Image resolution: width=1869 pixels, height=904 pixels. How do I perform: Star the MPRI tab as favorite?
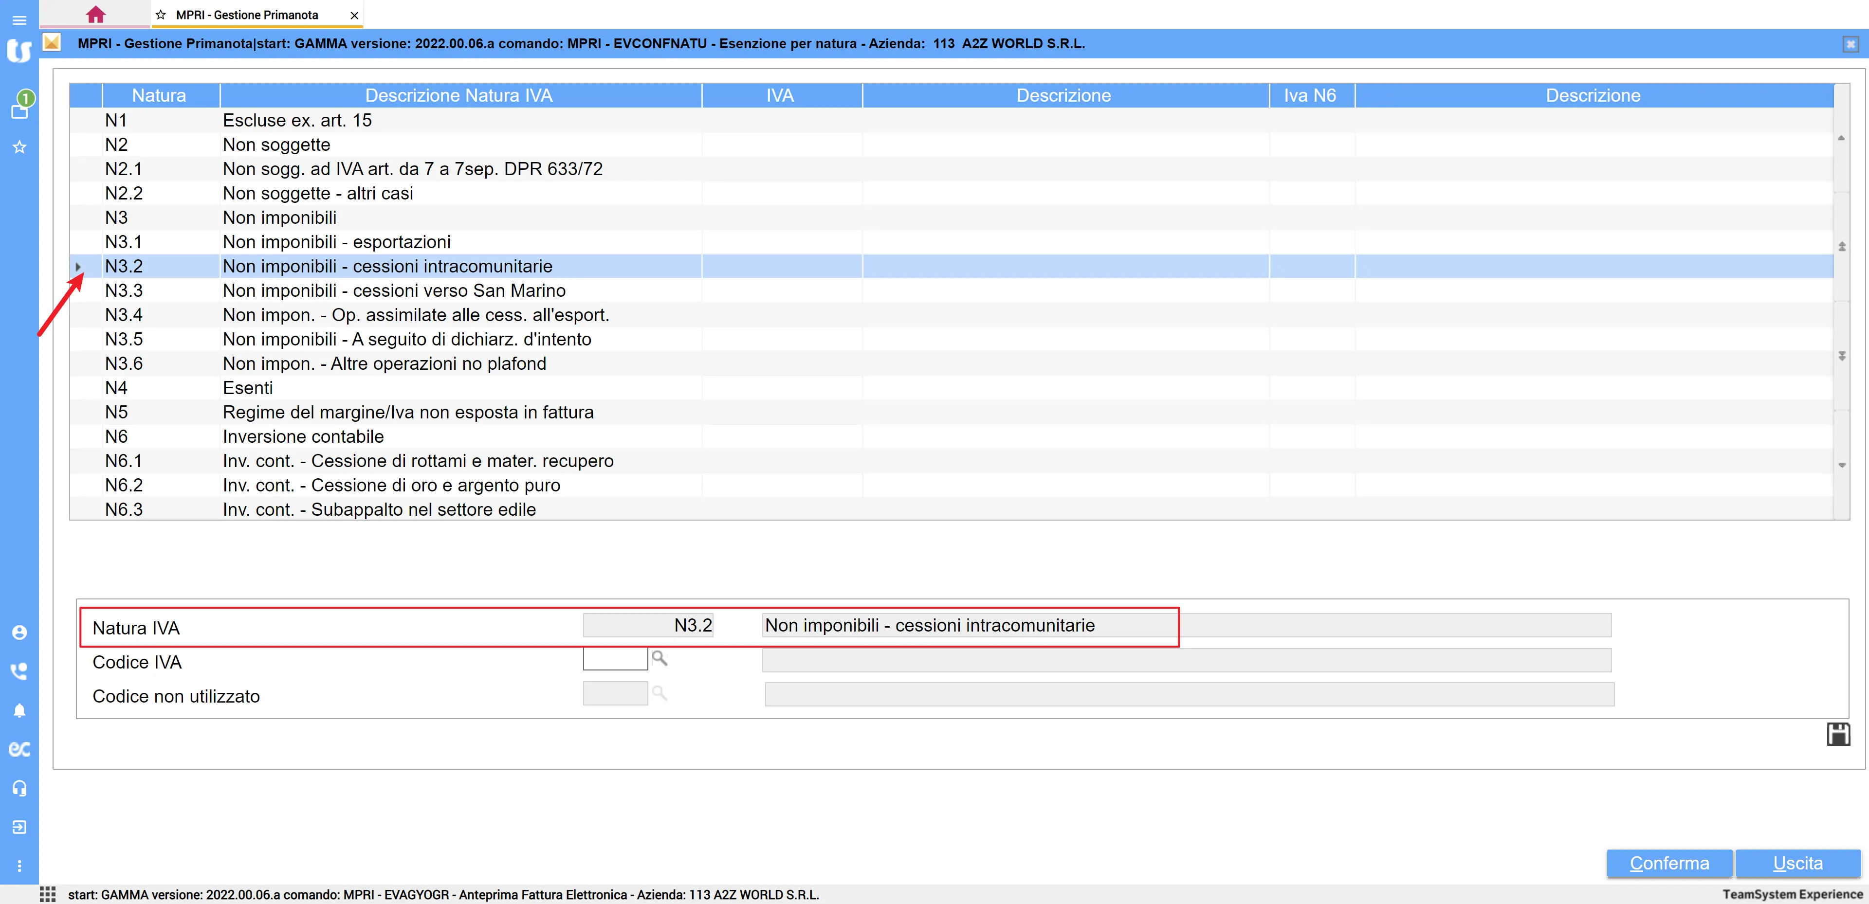point(161,15)
